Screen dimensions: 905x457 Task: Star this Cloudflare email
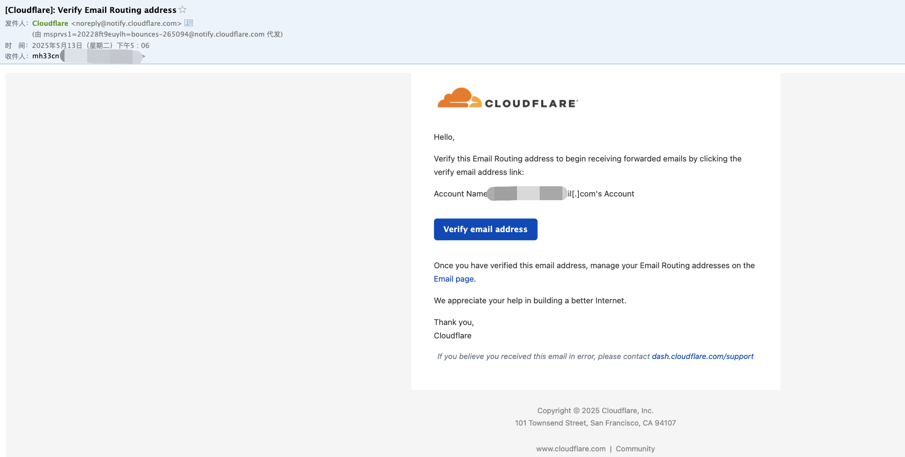pos(182,9)
